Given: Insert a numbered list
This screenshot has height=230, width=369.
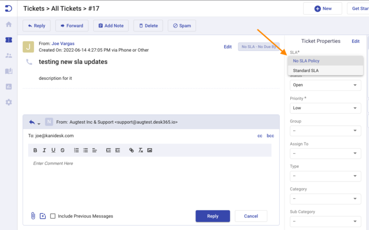Looking at the screenshot, I should point(76,150).
